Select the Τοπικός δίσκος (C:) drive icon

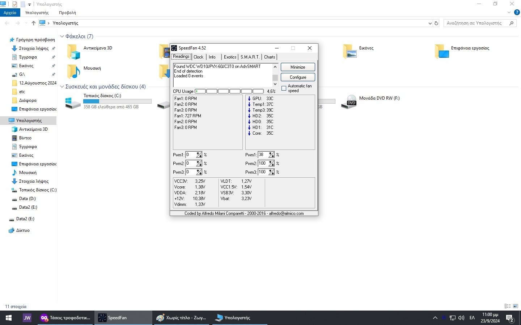tap(73, 103)
